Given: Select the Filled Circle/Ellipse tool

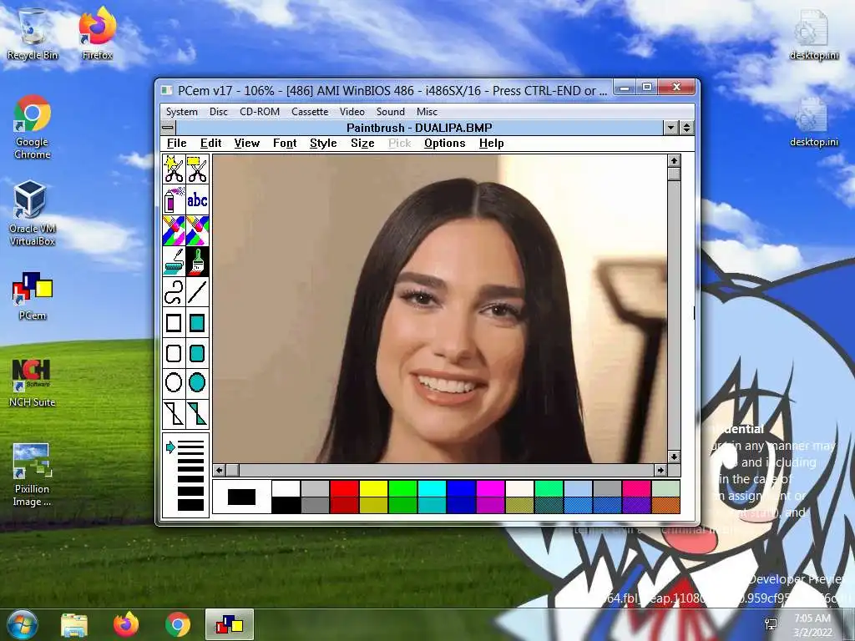Looking at the screenshot, I should click(x=197, y=382).
